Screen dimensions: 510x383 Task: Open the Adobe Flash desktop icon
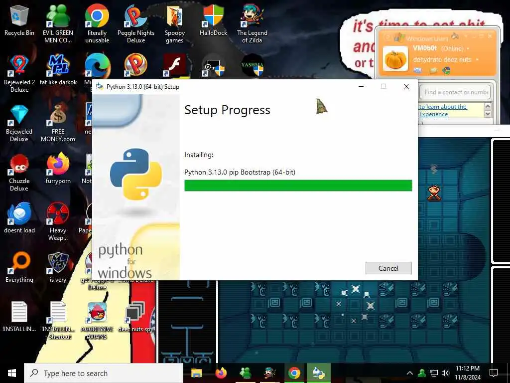tap(174, 65)
